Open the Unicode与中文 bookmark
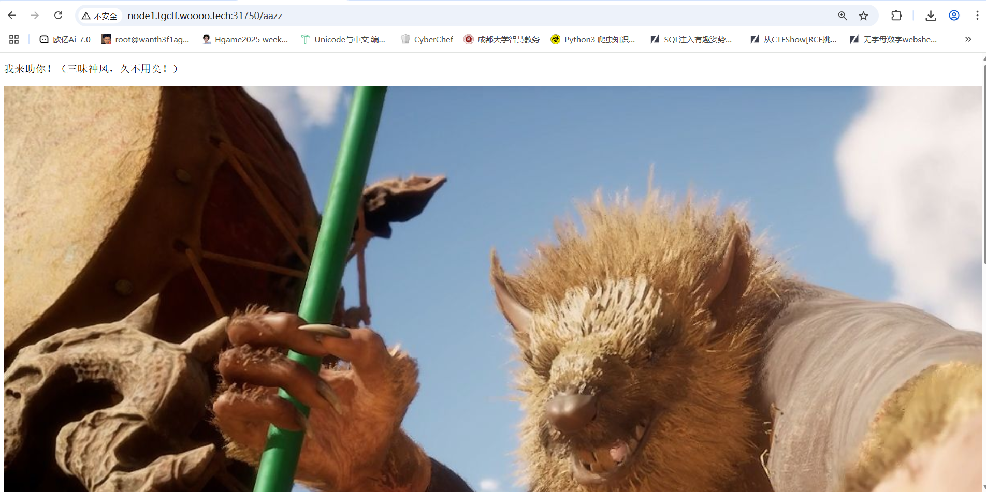 pyautogui.click(x=343, y=39)
